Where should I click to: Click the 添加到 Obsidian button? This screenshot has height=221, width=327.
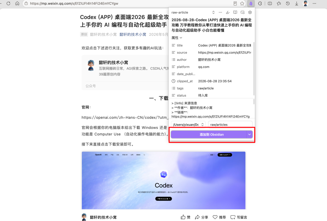(x=209, y=134)
